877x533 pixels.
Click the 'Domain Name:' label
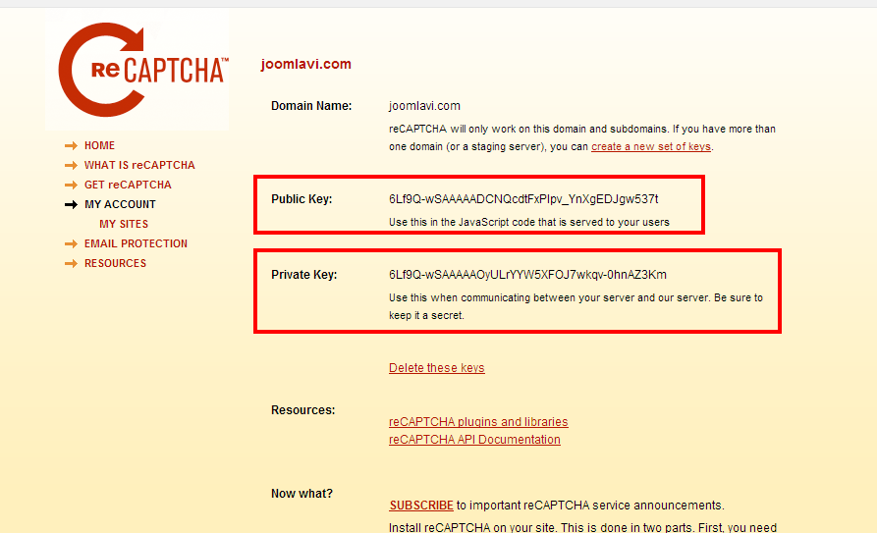(311, 106)
